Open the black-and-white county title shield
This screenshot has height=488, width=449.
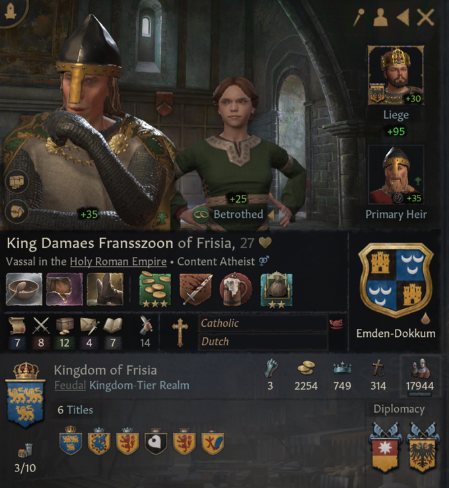[x=156, y=442]
